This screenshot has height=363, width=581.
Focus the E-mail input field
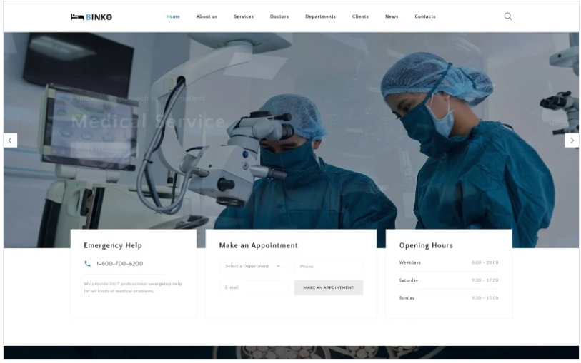pyautogui.click(x=253, y=287)
